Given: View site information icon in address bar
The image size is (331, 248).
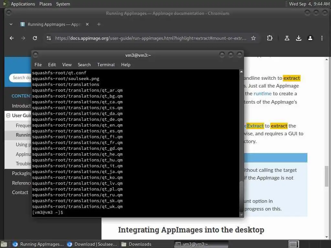Looking at the screenshot, I should pyautogui.click(x=49, y=38).
